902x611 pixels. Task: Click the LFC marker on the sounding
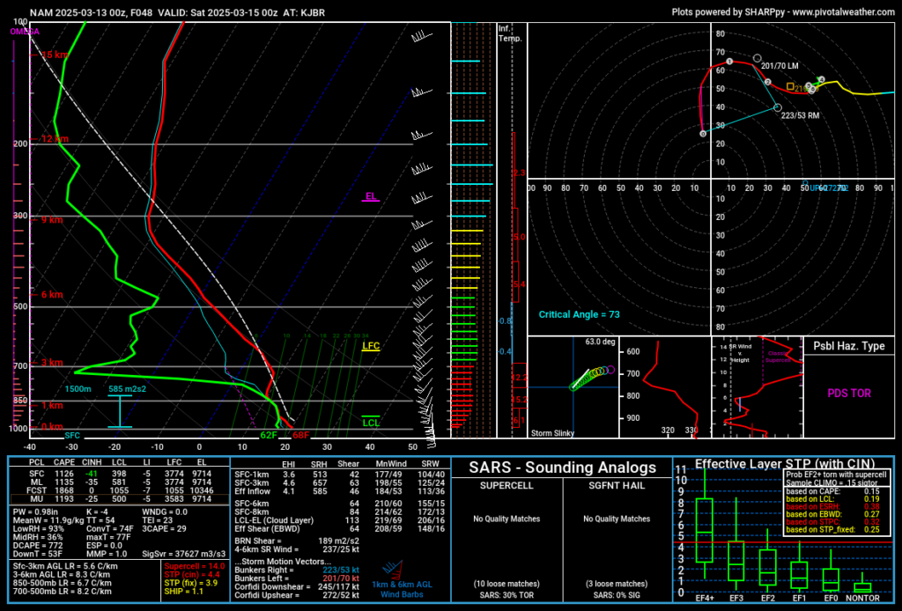click(370, 347)
